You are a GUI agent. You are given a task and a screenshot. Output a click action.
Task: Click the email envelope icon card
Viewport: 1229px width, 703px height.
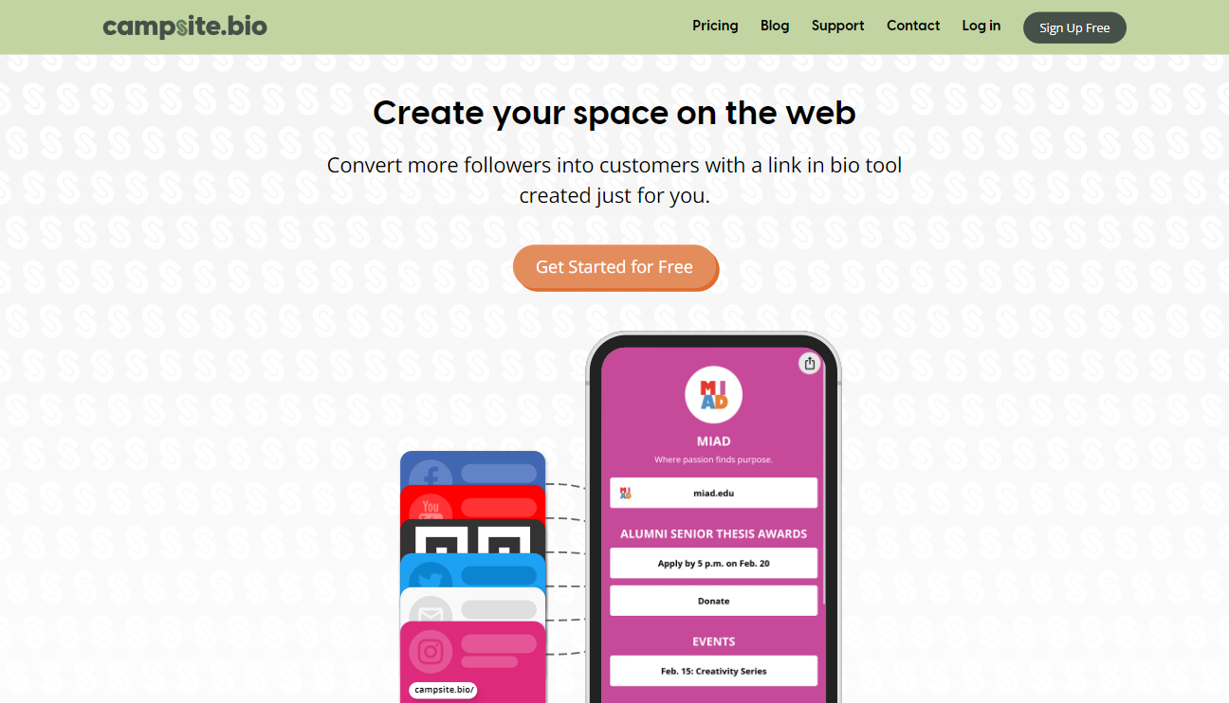[x=472, y=604]
